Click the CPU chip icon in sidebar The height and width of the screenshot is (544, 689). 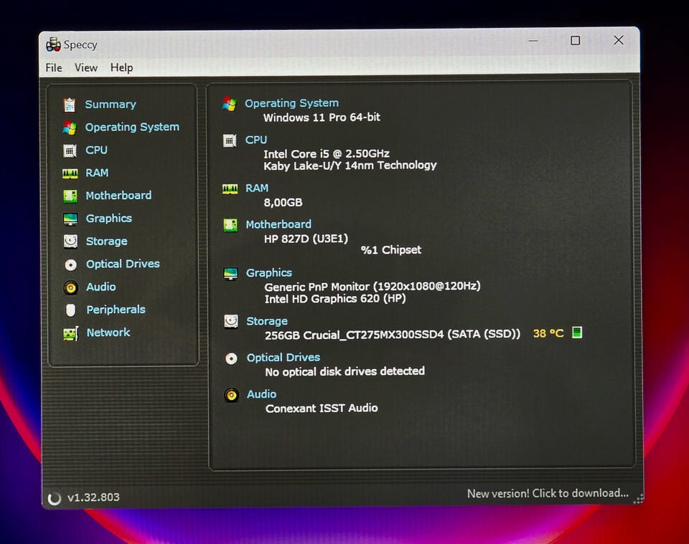70,151
